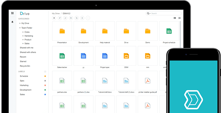Open the Recent category
Viewport: 221px width, 113px height.
23,57
